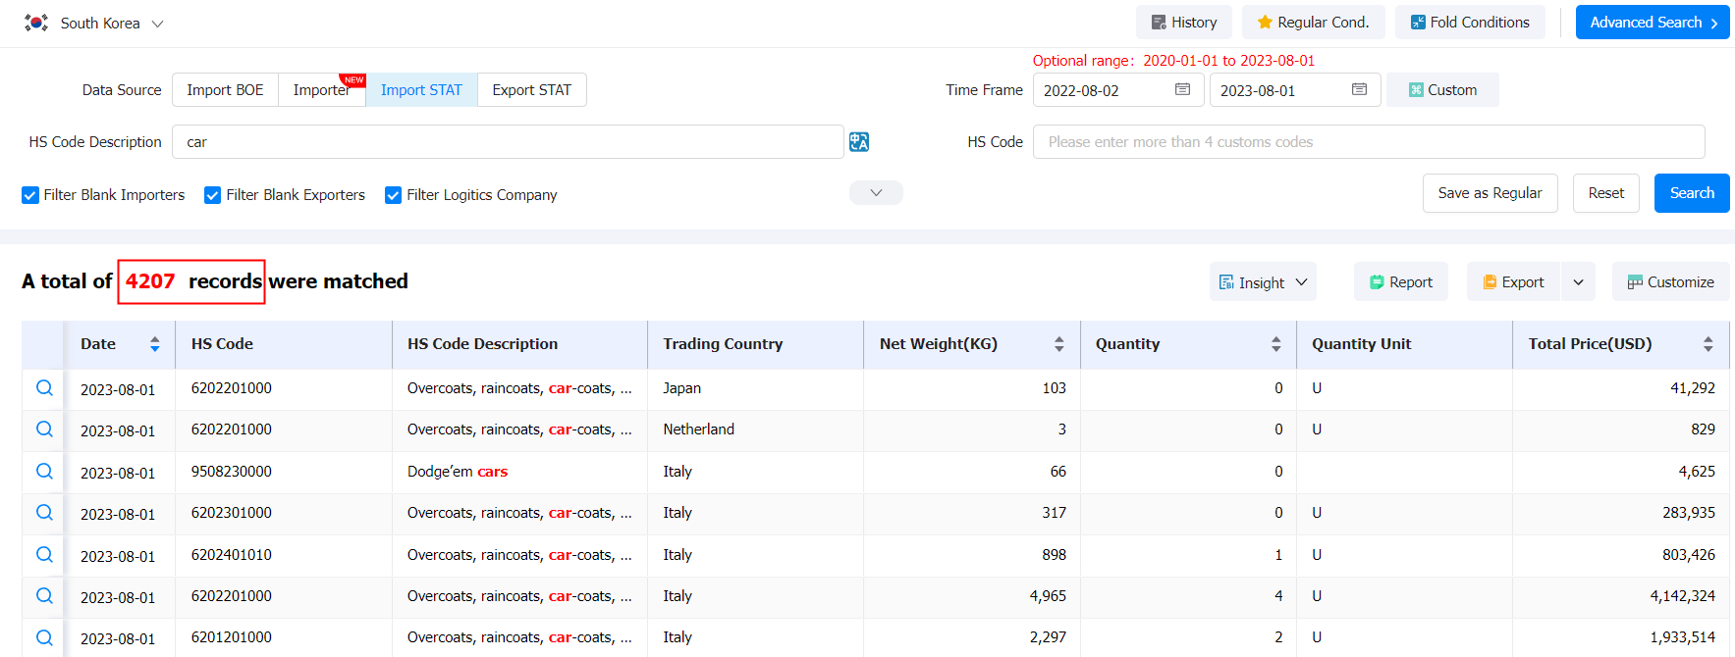Click net weight 4,965 cell
This screenshot has width=1735, height=657.
(x=972, y=596)
